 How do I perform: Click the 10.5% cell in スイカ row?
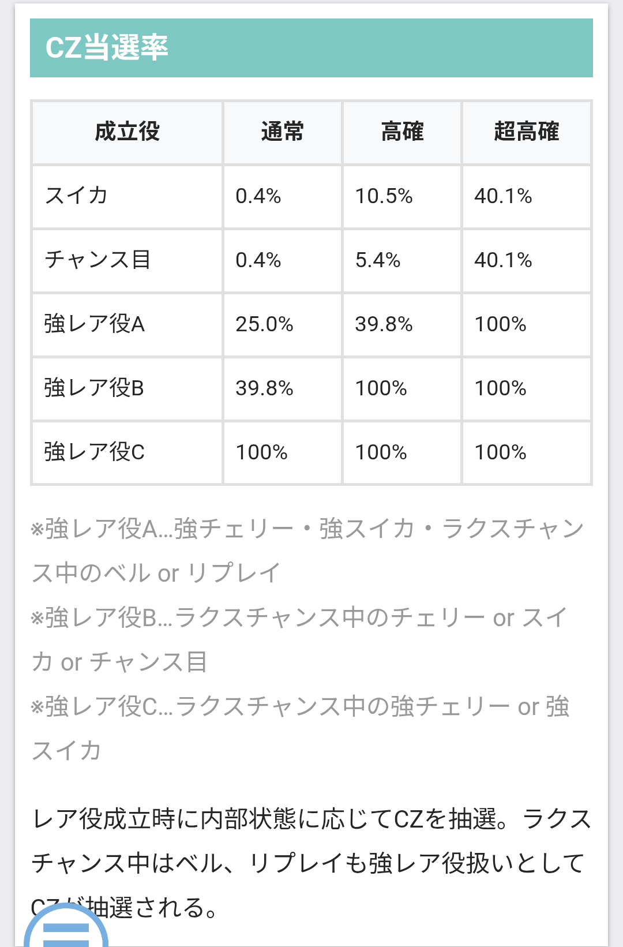pos(384,196)
